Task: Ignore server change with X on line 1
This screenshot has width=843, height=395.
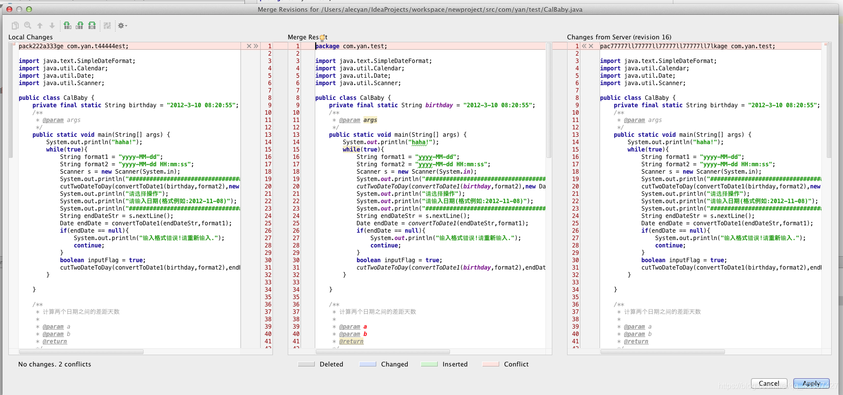Action: coord(591,46)
